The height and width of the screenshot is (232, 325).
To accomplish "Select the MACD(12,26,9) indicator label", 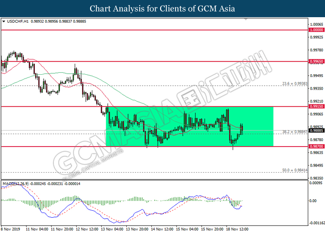I will [x=16, y=184].
